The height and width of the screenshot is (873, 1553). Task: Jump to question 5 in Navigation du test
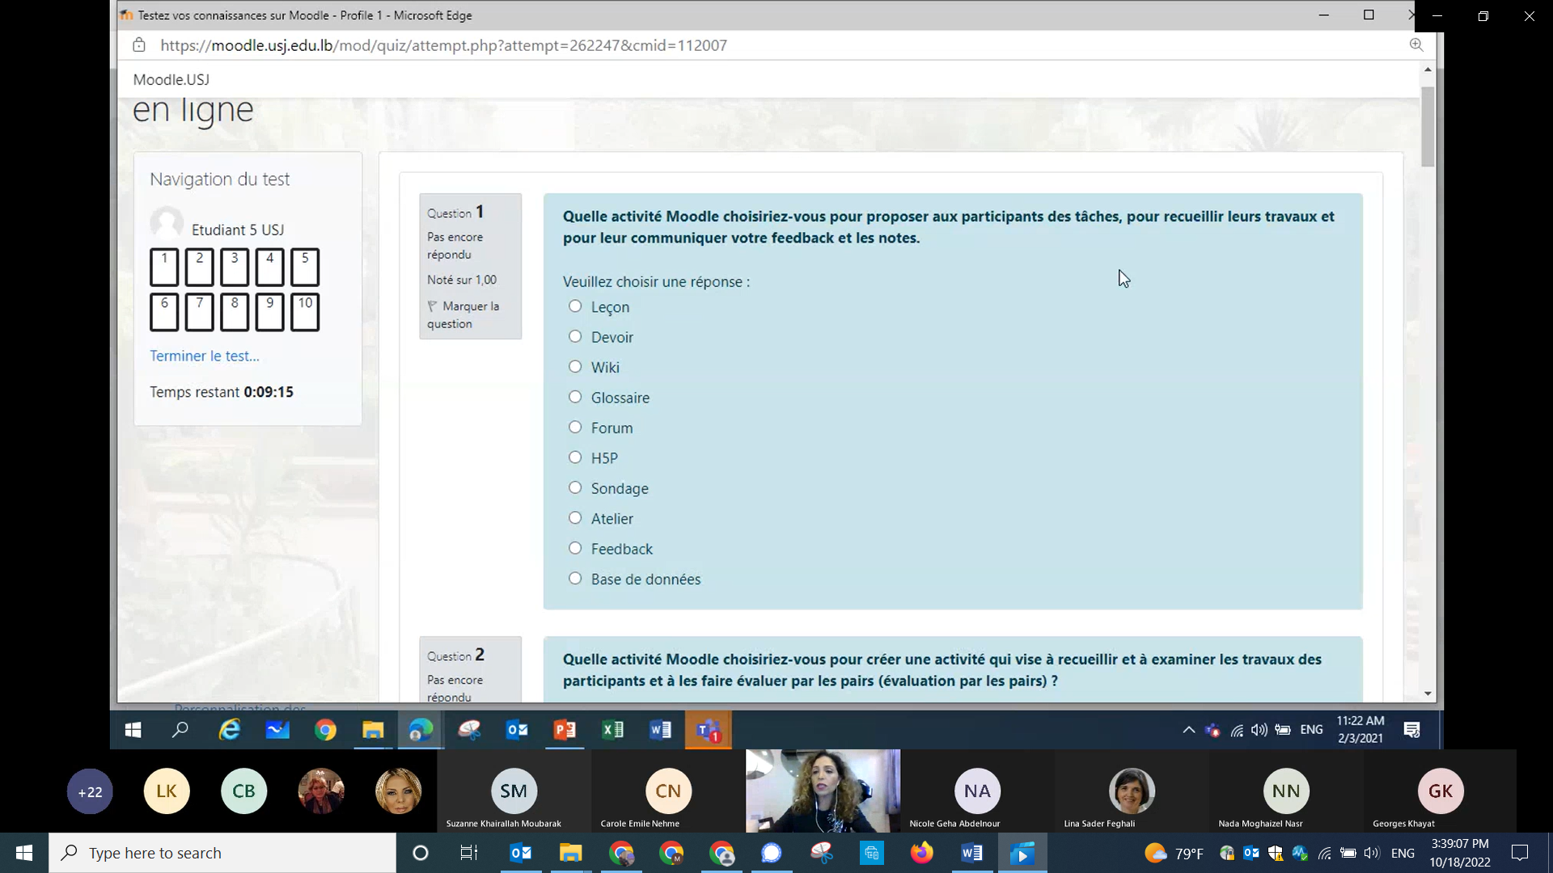[305, 268]
